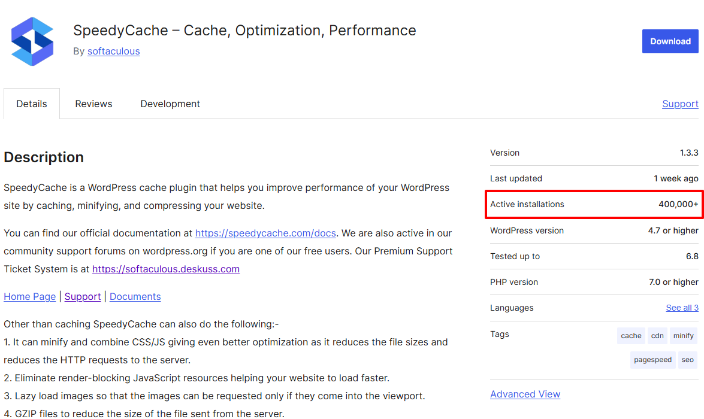This screenshot has height=419, width=704.
Task: Click the '4.7 or higher' WordPress version value
Action: [x=673, y=230]
